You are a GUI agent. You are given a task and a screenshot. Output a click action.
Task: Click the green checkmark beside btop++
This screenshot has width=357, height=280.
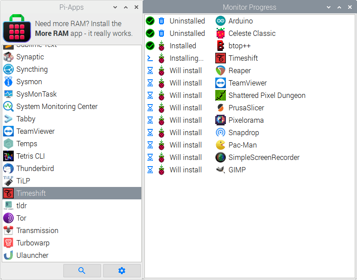click(x=150, y=46)
